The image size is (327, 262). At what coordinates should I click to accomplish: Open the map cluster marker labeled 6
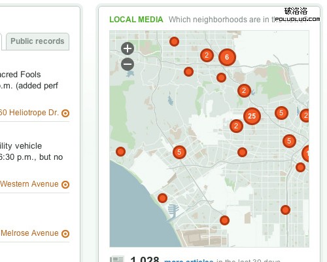[227, 57]
